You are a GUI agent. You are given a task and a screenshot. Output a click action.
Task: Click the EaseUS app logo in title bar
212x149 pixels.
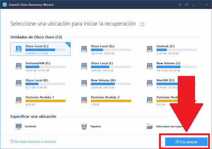tap(5, 5)
